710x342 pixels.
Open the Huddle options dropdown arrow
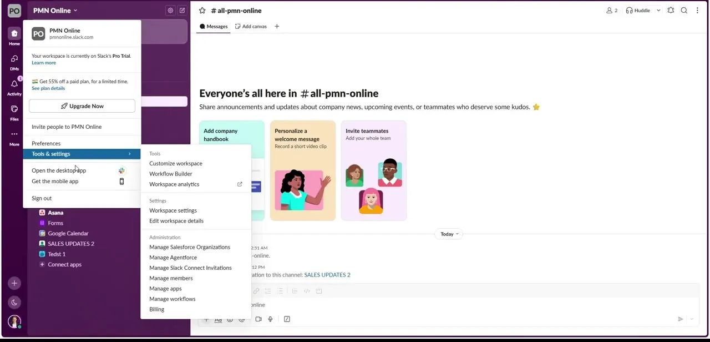coord(658,11)
